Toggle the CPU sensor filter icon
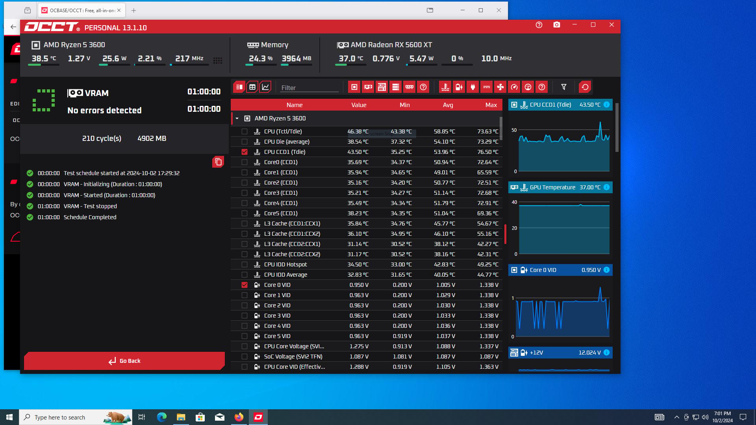The width and height of the screenshot is (756, 425). [354, 87]
